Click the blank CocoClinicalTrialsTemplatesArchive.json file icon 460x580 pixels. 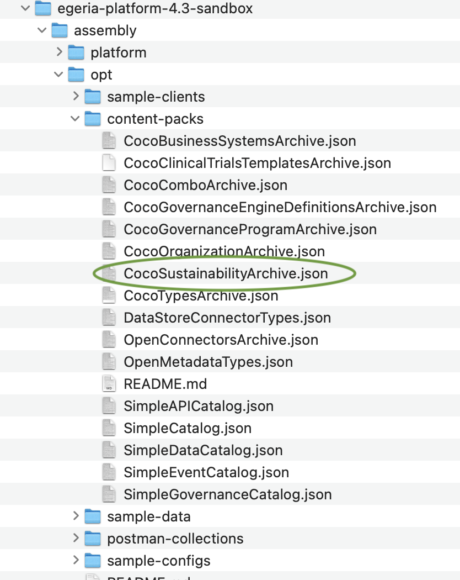109,163
